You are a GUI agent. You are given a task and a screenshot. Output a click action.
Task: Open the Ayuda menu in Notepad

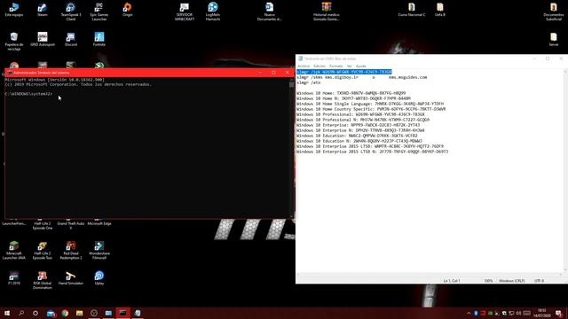(361, 66)
